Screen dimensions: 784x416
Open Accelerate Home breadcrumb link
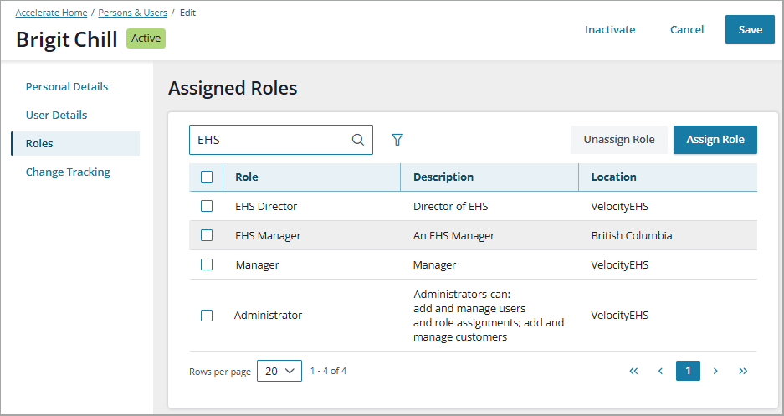(x=52, y=13)
